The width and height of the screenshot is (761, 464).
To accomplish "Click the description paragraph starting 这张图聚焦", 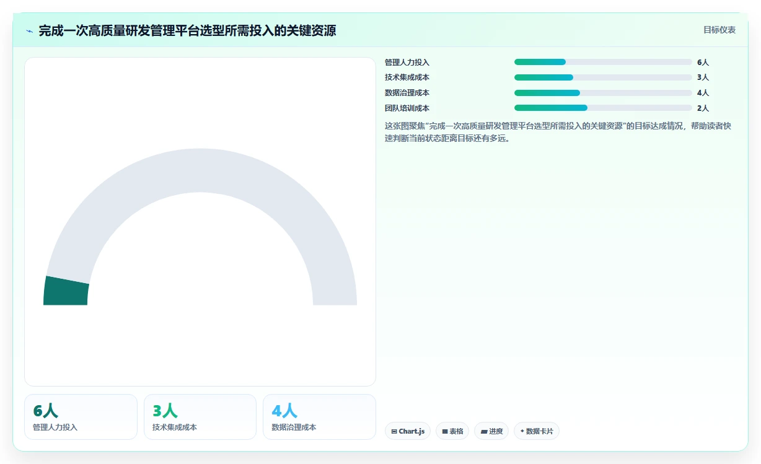I will tap(558, 132).
